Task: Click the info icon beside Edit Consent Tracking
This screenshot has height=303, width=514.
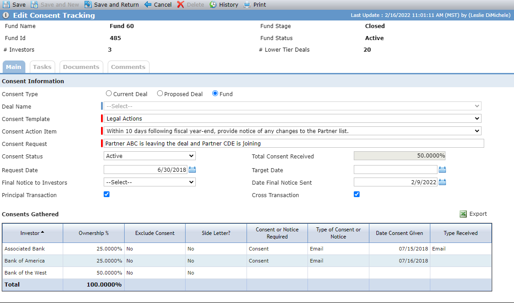Action: coord(6,16)
